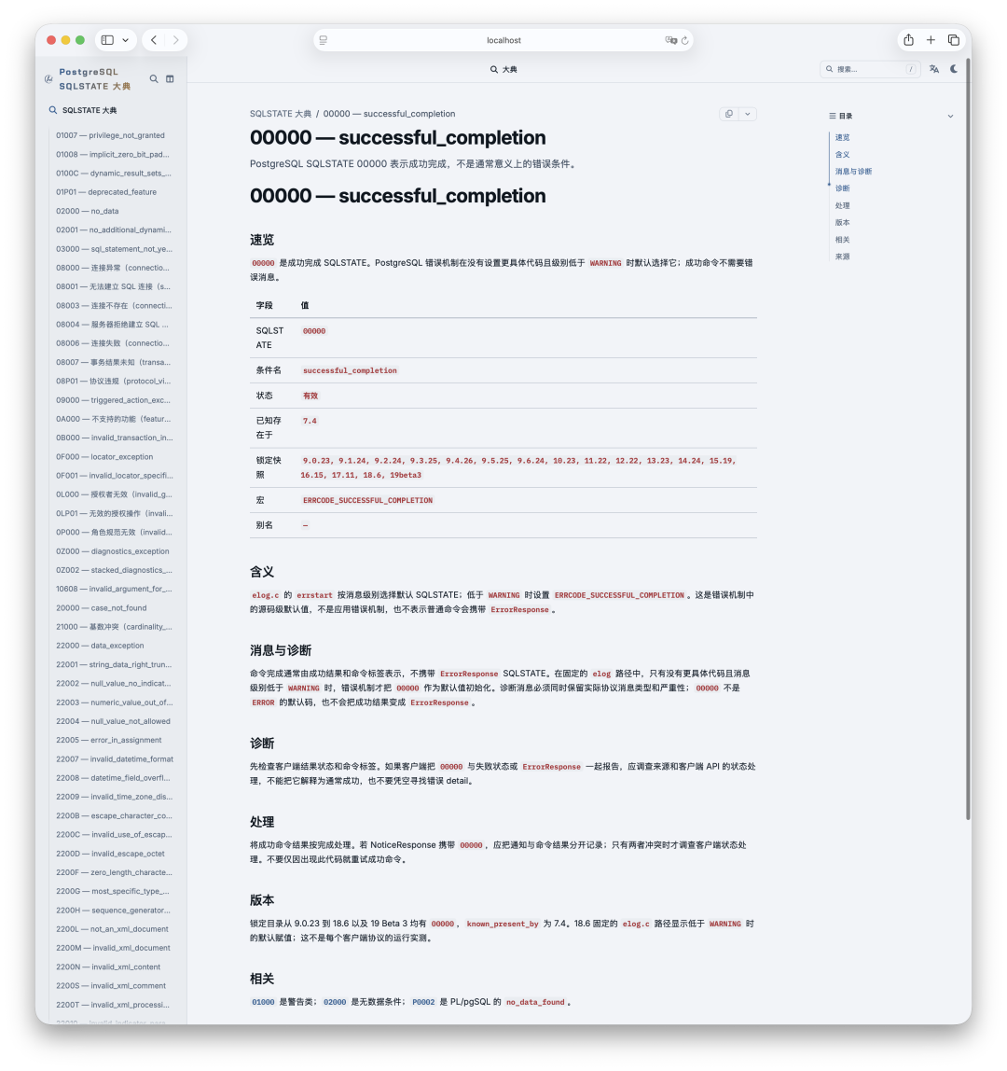Go to 来源 section from table of contents
This screenshot has width=1007, height=1071.
click(x=843, y=257)
